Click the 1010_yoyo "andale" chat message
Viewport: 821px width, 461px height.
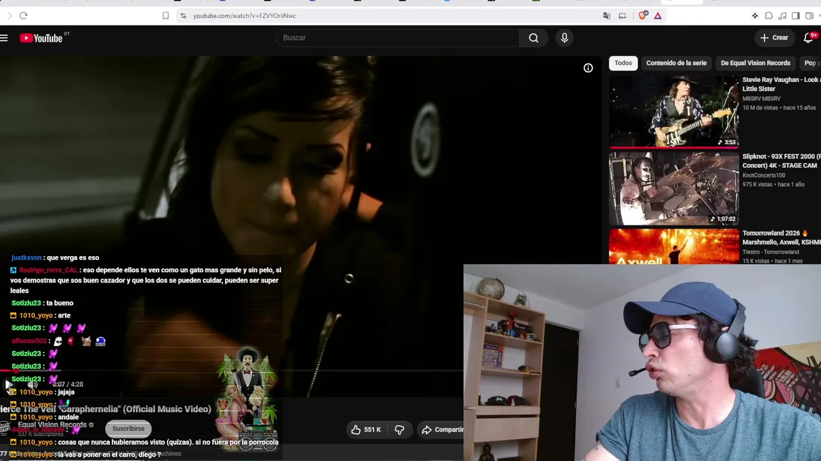45,417
